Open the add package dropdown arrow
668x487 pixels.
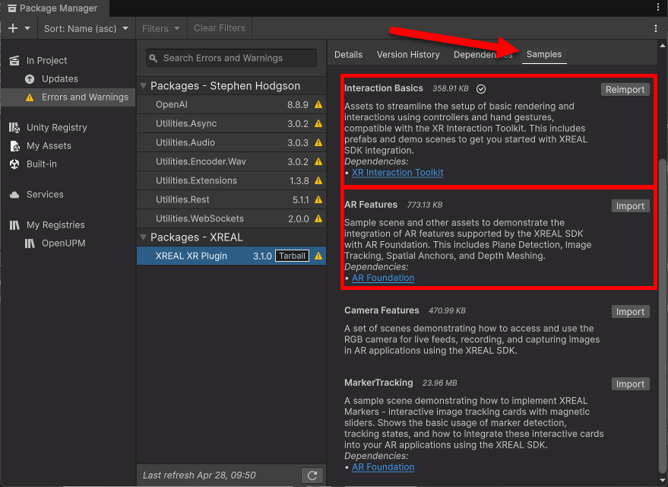pyautogui.click(x=27, y=29)
